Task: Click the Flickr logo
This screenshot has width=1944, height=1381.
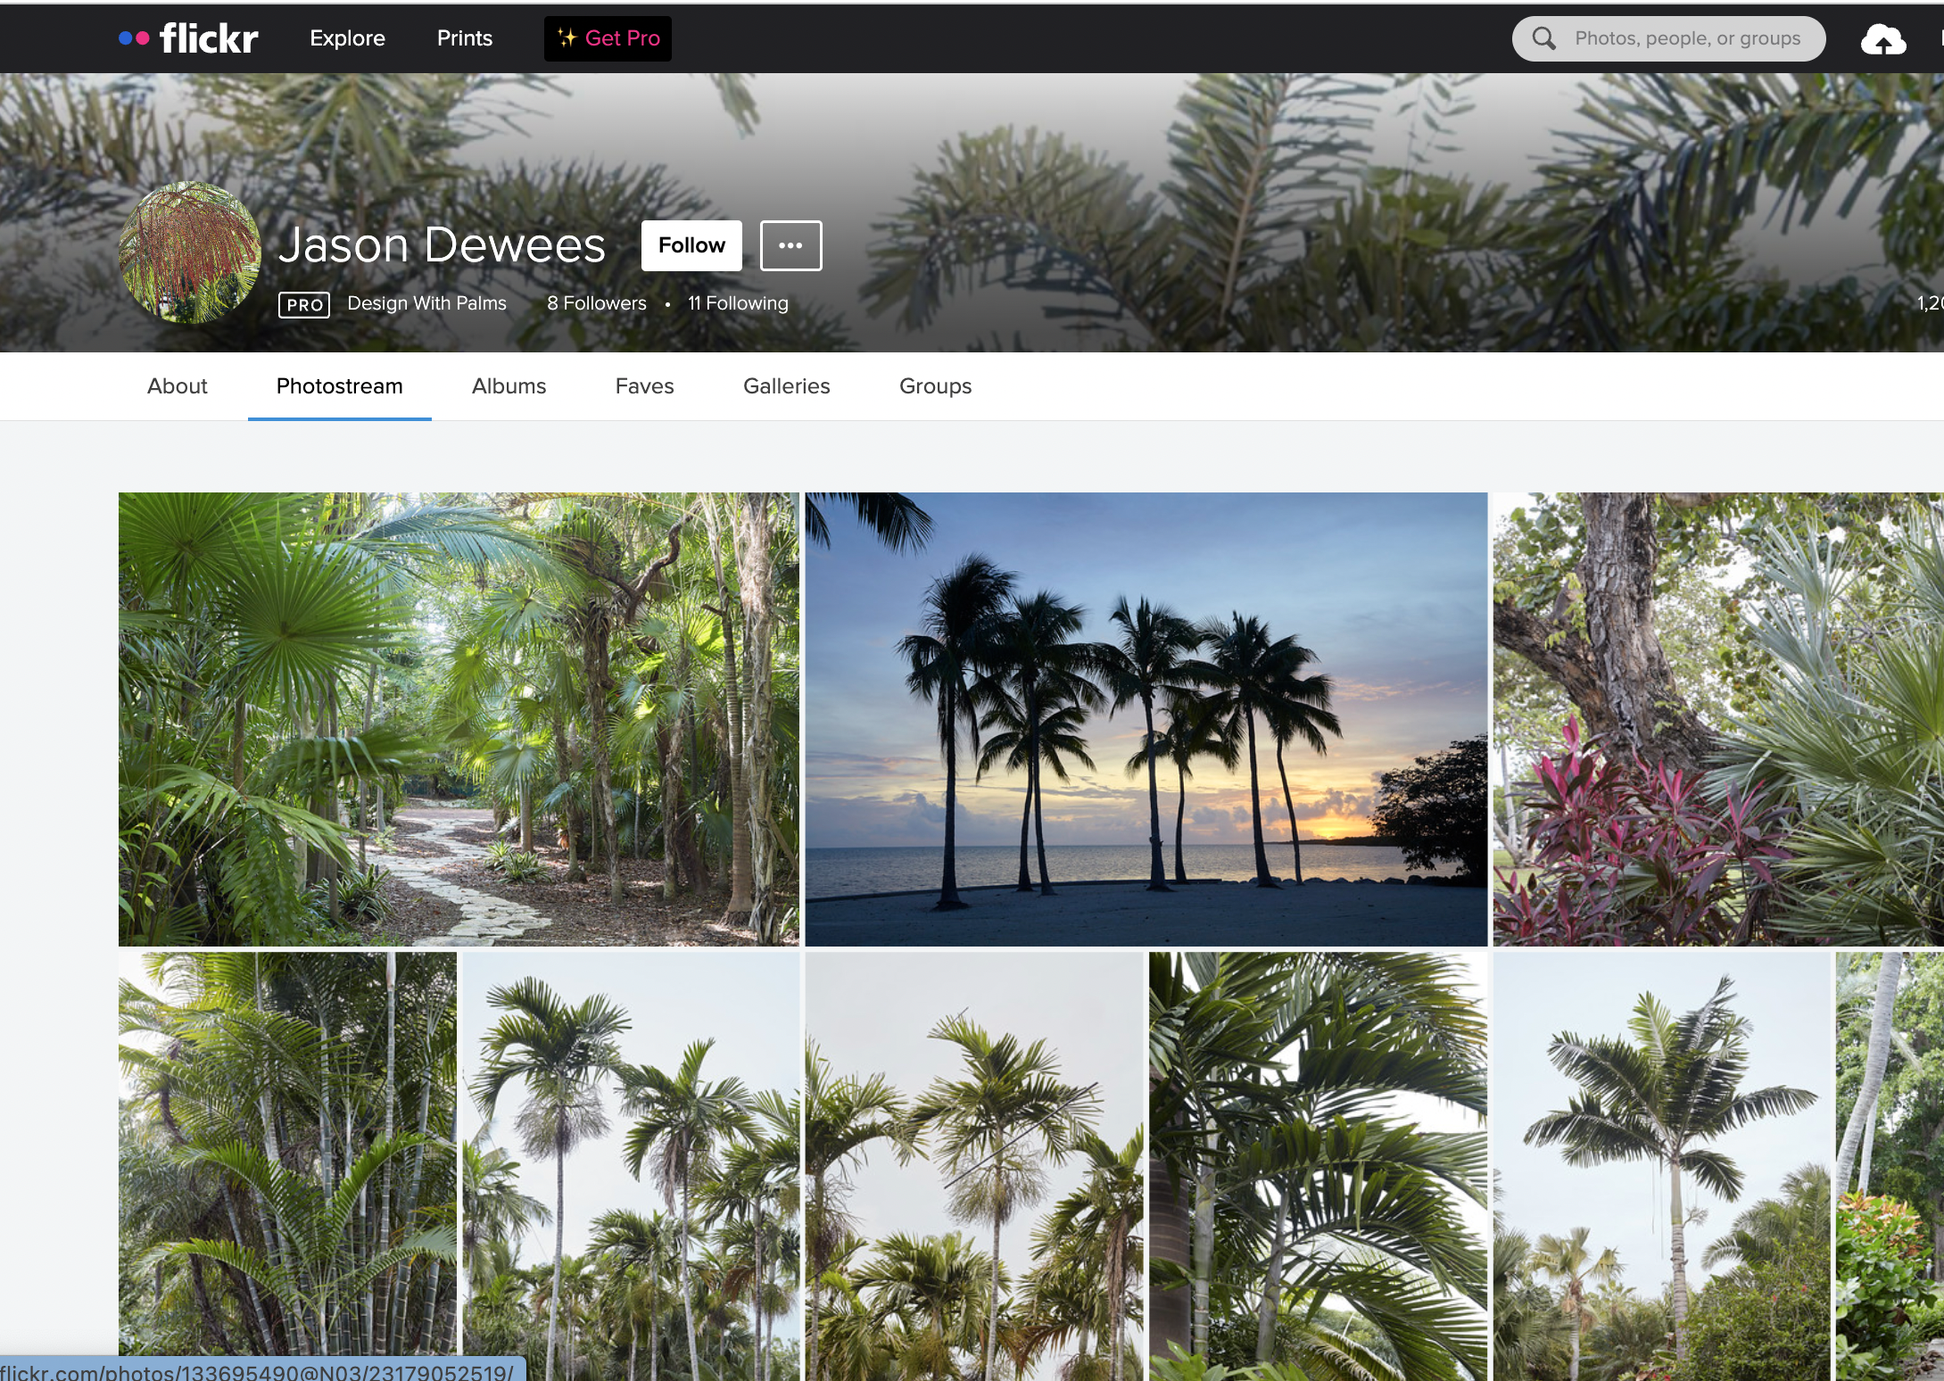Action: [189, 38]
